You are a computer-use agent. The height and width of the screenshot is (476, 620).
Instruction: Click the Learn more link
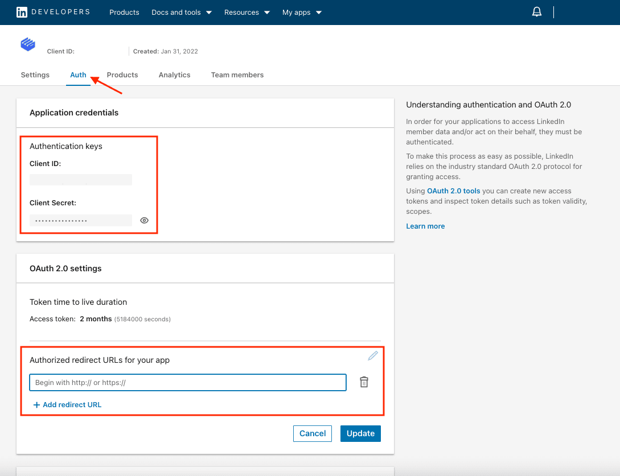pyautogui.click(x=425, y=226)
